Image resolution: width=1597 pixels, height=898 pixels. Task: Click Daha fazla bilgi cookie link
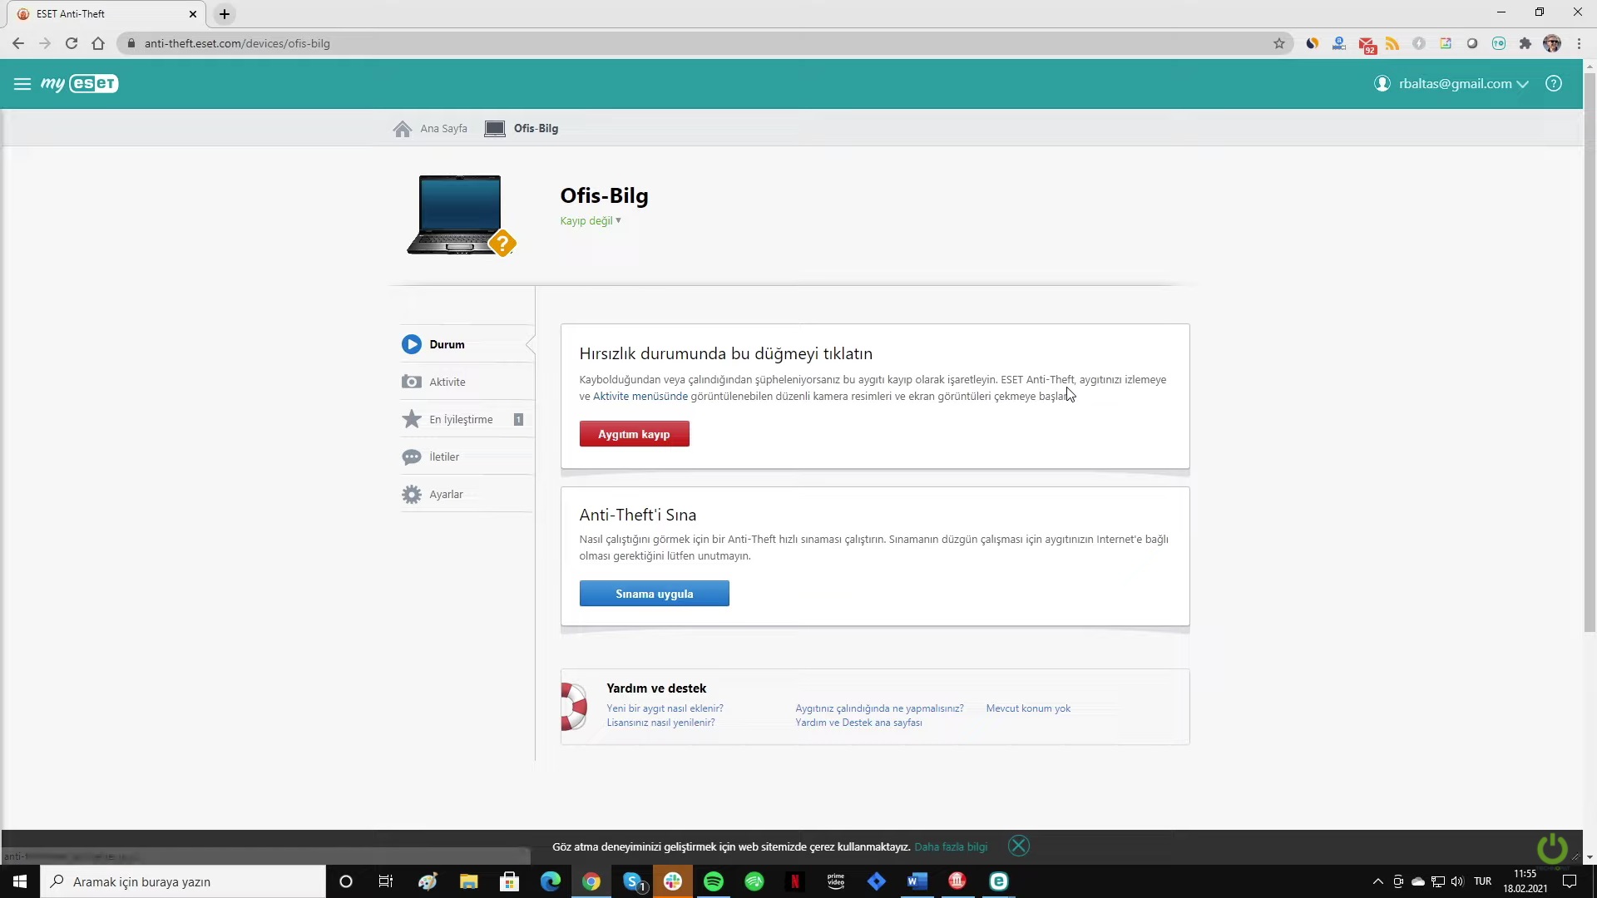pos(950,847)
